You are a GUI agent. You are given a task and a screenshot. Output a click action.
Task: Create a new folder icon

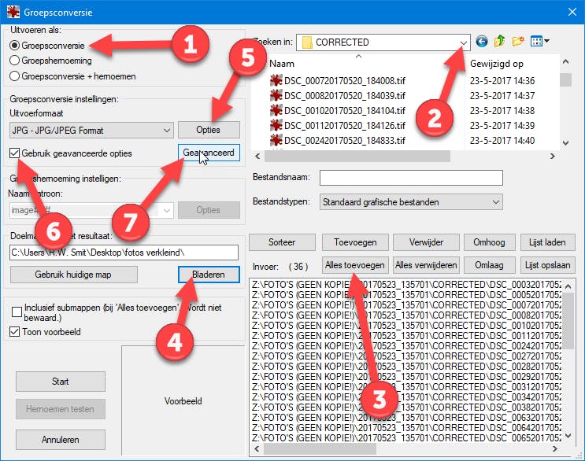(x=518, y=42)
